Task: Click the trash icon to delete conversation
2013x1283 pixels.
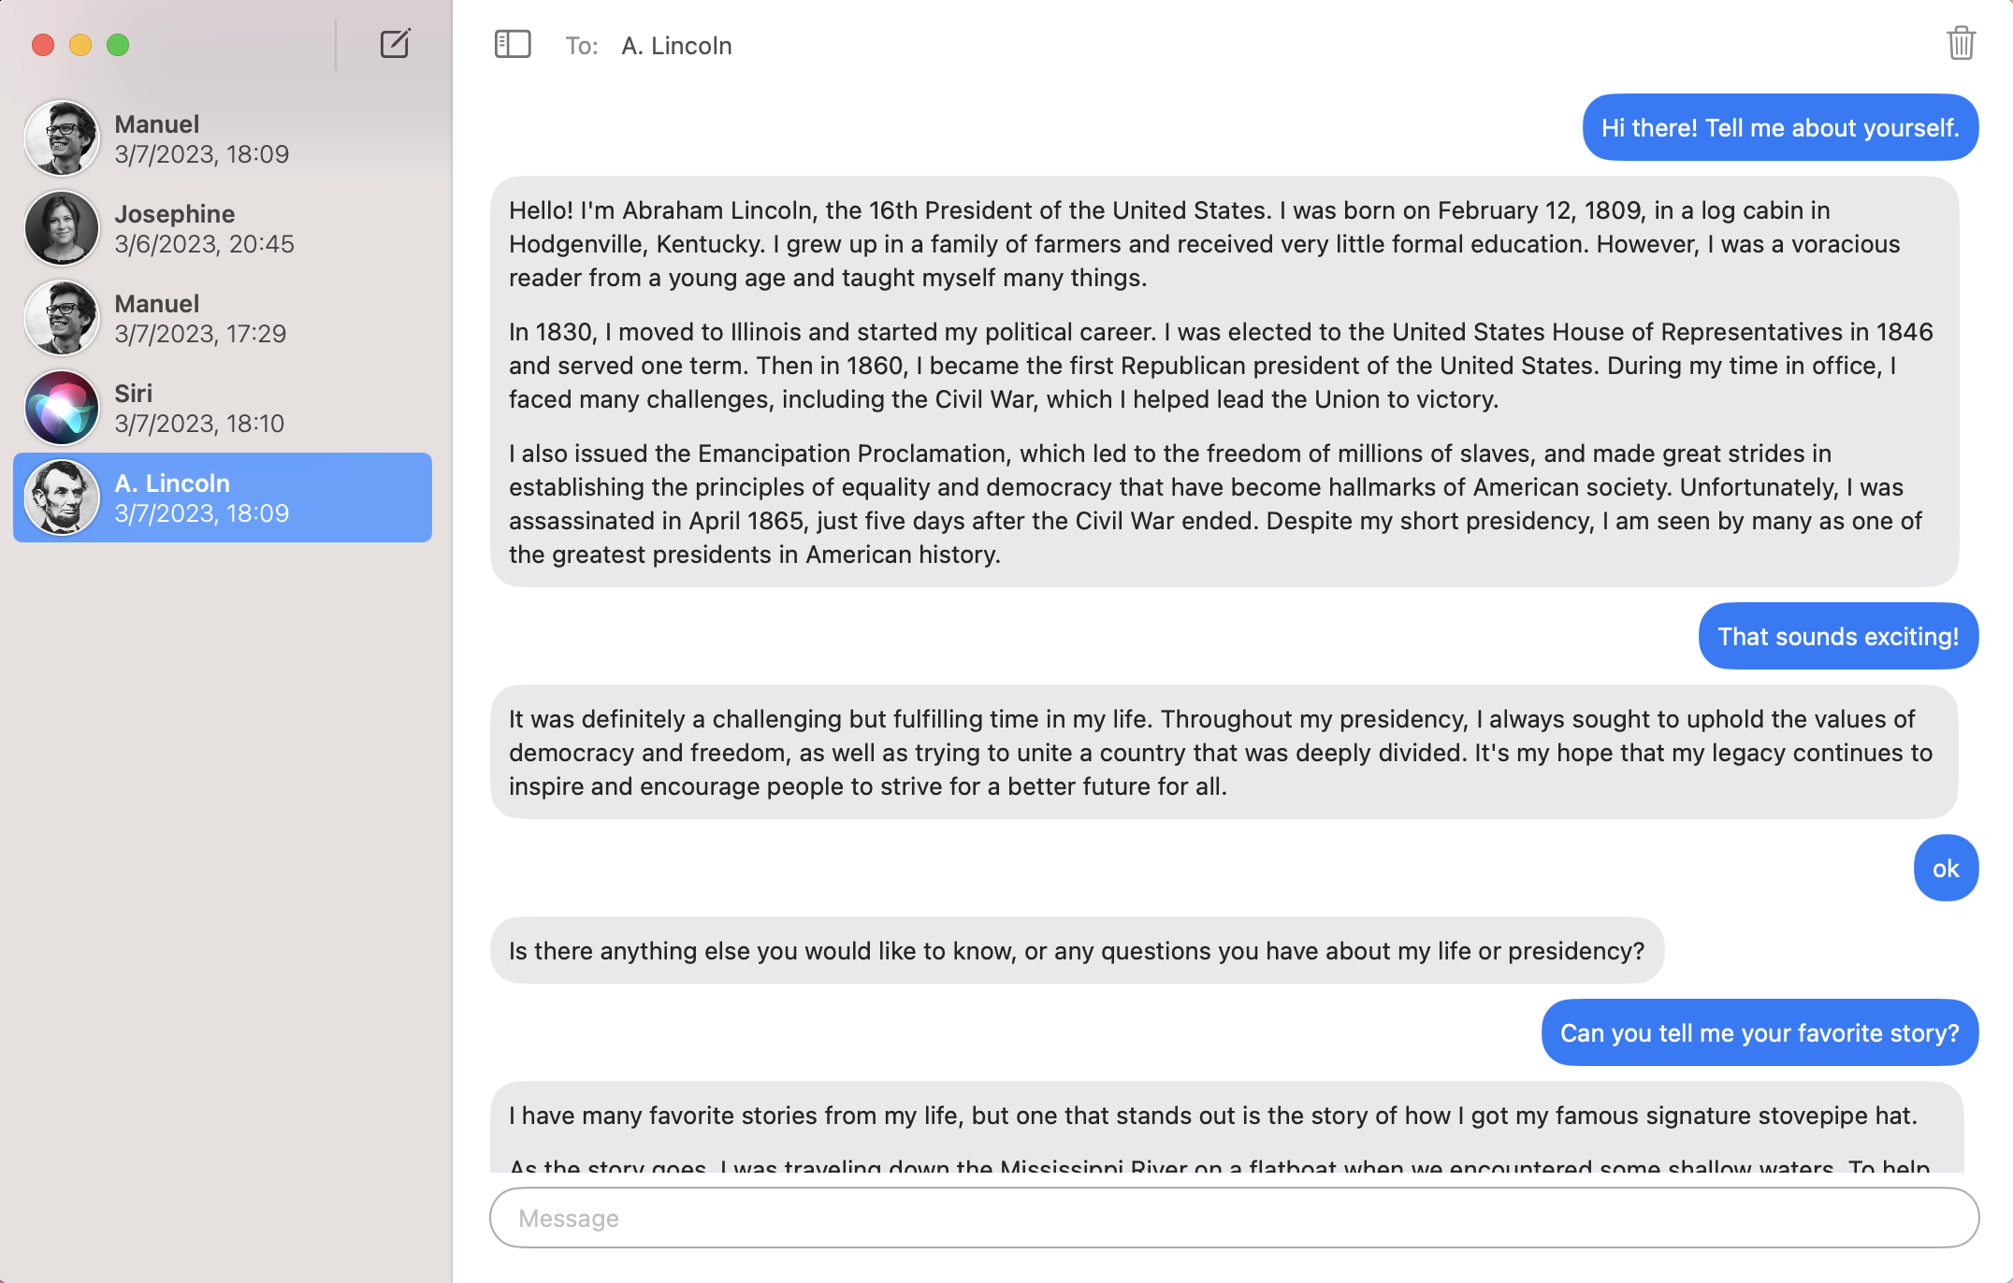Action: (1962, 43)
